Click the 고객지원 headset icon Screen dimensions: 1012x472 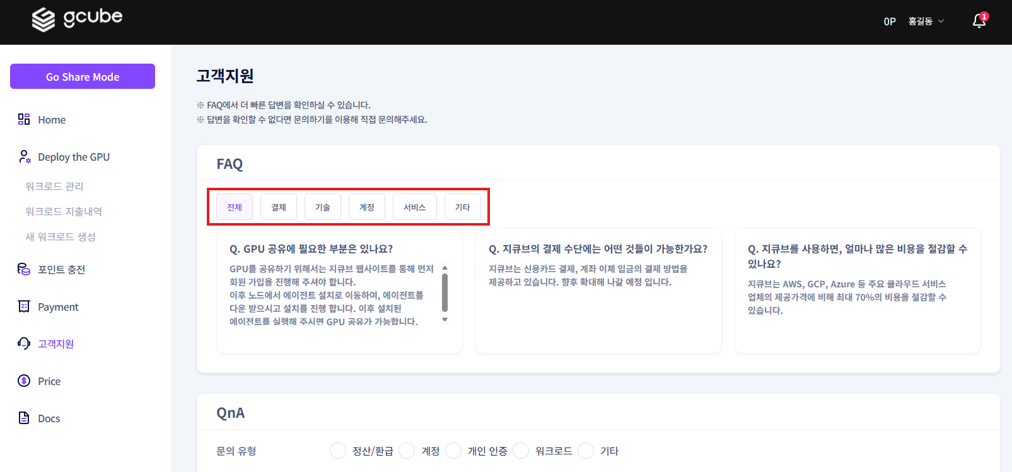pos(24,343)
